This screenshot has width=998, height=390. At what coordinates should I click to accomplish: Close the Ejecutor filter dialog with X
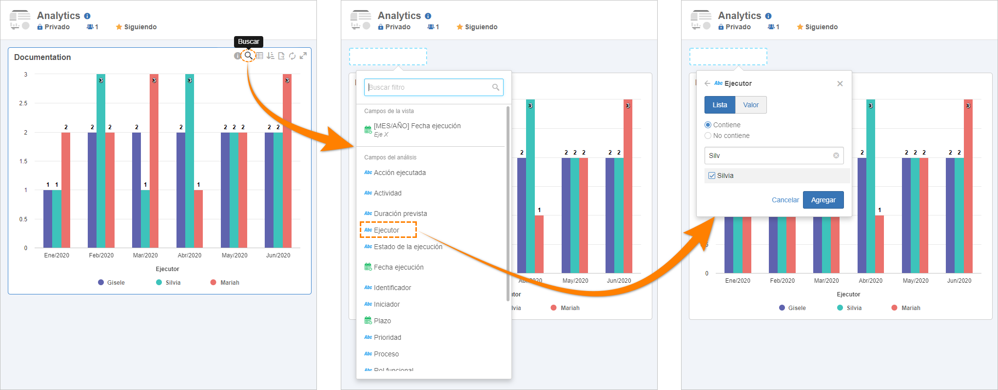(840, 84)
